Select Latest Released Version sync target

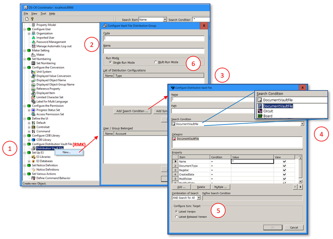[177, 216]
